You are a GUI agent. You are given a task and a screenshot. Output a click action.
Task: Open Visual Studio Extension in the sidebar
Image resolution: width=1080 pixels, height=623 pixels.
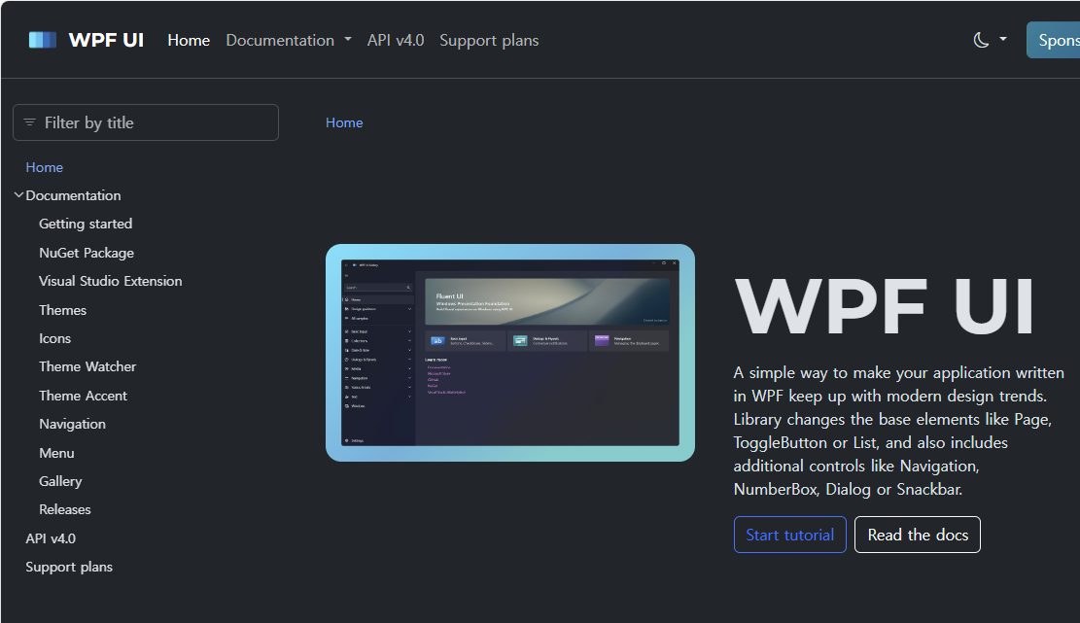pos(110,281)
